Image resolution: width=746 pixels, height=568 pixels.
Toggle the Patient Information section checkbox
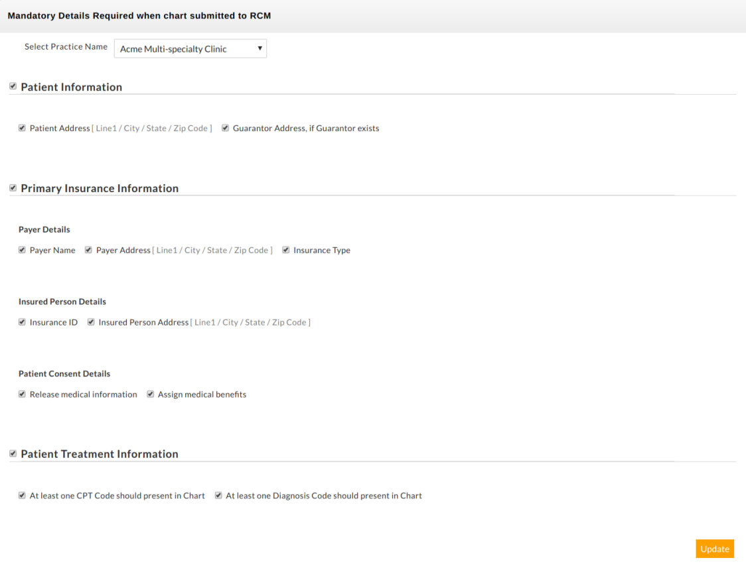coord(13,86)
